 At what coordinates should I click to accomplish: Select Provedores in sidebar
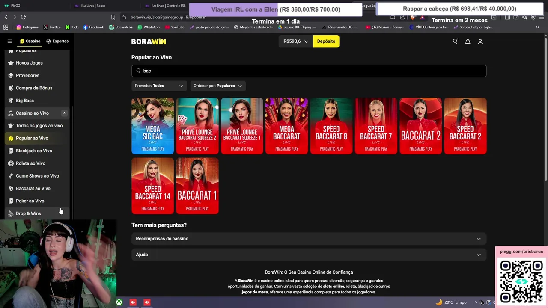[37, 75]
